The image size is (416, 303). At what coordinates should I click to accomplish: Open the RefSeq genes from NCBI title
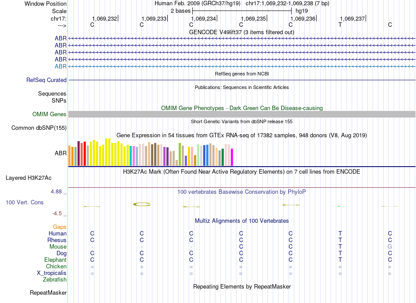click(x=242, y=74)
